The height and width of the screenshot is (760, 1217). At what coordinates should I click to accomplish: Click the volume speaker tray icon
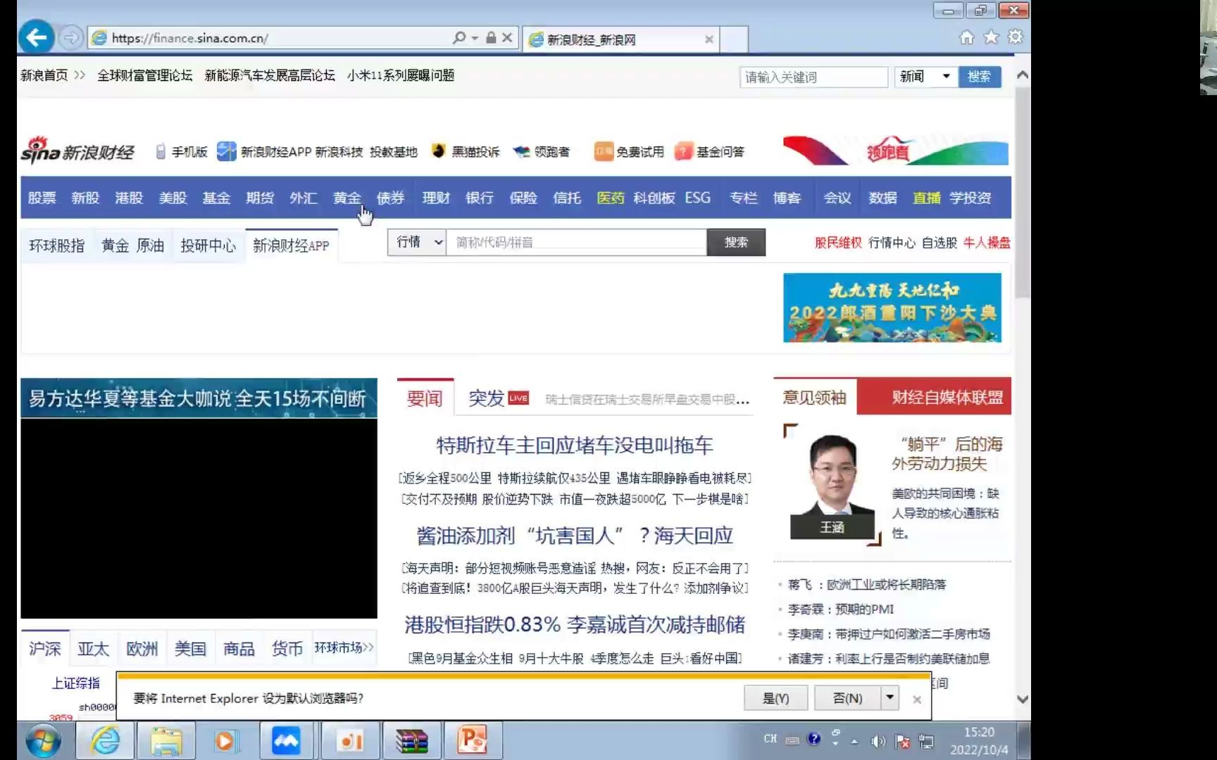(878, 740)
